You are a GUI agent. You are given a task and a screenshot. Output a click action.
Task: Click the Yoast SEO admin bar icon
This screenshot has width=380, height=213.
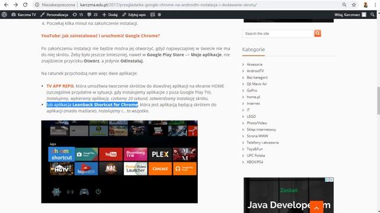coord(153,15)
